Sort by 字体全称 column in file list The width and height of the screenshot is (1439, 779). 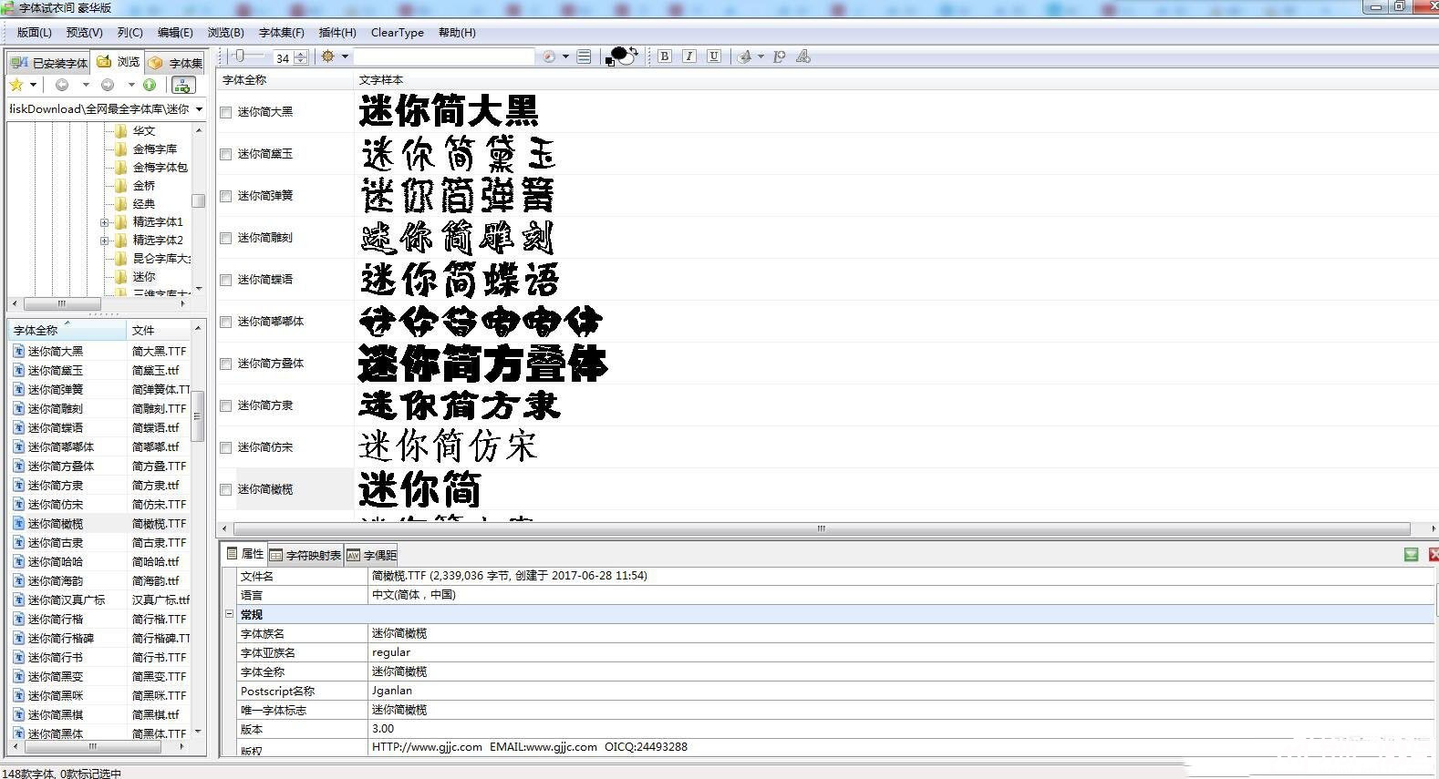click(67, 330)
